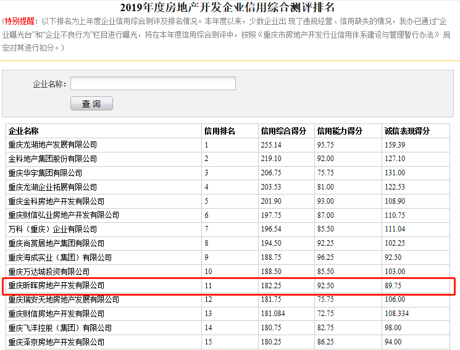The height and width of the screenshot is (350, 460).
Task: Click company 重庆财信弘业房地产开发有限公司
Action: (64, 215)
